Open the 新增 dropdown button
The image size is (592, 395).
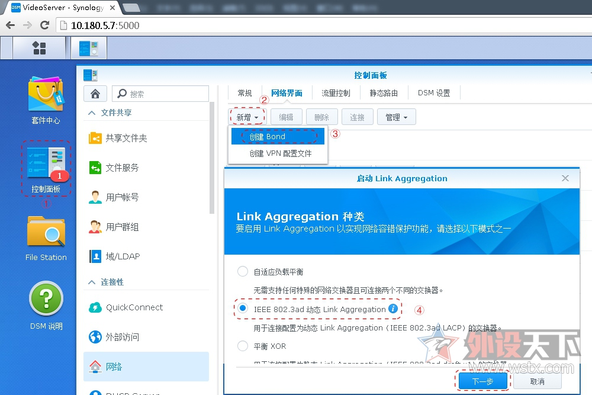click(x=247, y=117)
